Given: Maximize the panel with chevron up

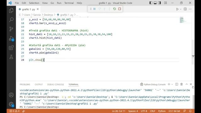Looking at the screenshot, I should (x=187, y=84).
